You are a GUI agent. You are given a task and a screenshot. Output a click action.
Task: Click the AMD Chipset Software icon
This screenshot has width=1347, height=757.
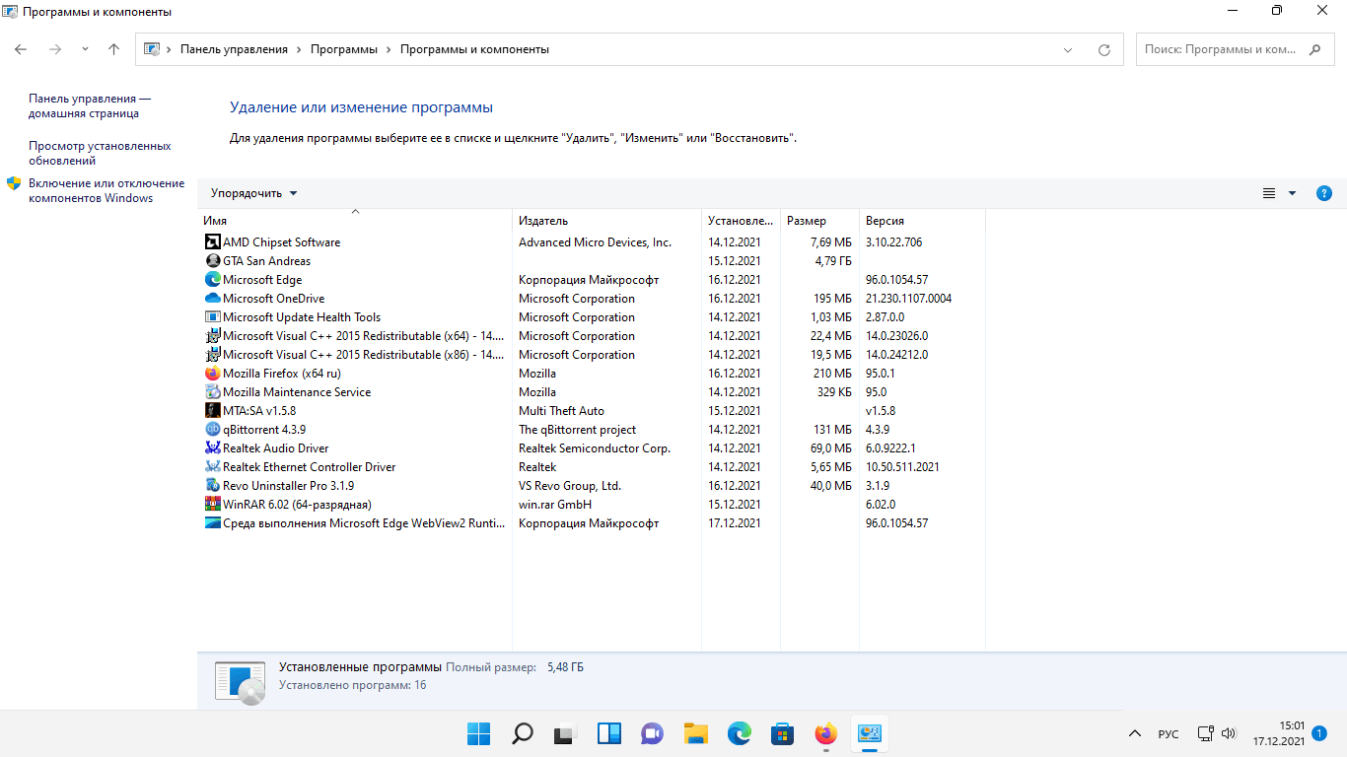[x=212, y=241]
